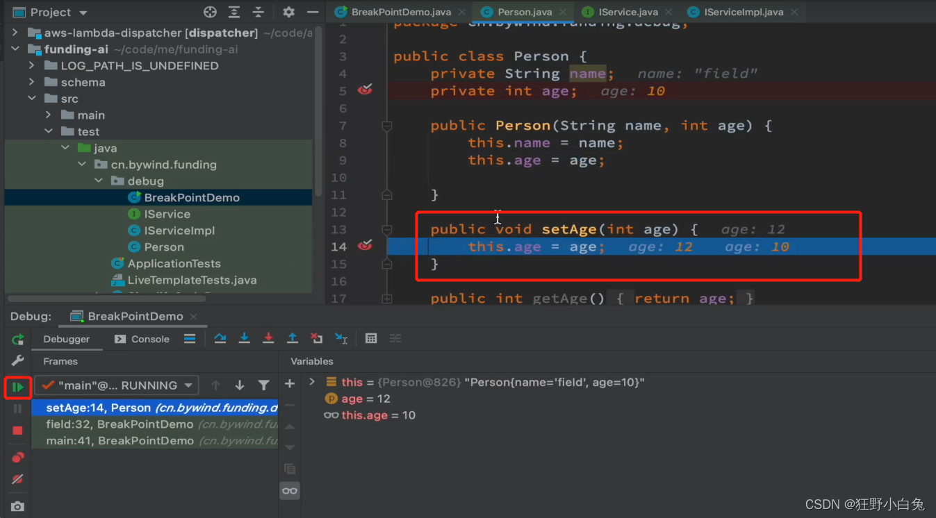Viewport: 936px width, 518px height.
Task: Take a thread dump with the camera icon
Action: click(18, 507)
